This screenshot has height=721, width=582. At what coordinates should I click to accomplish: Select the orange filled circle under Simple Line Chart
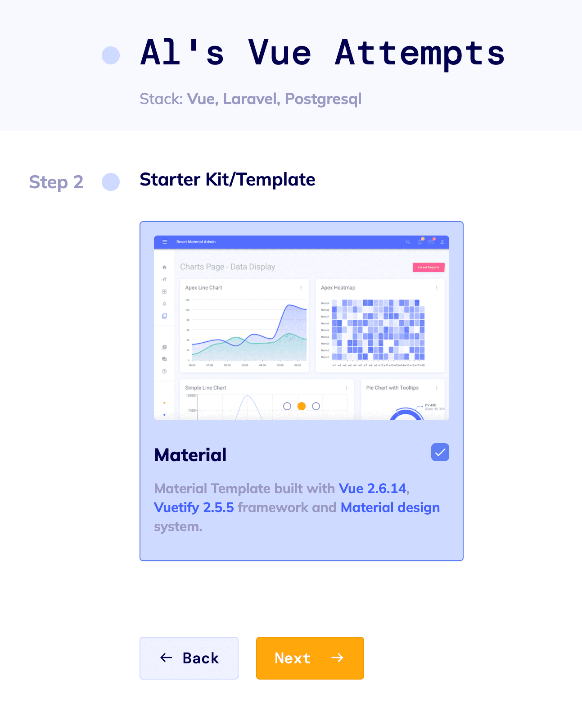302,406
